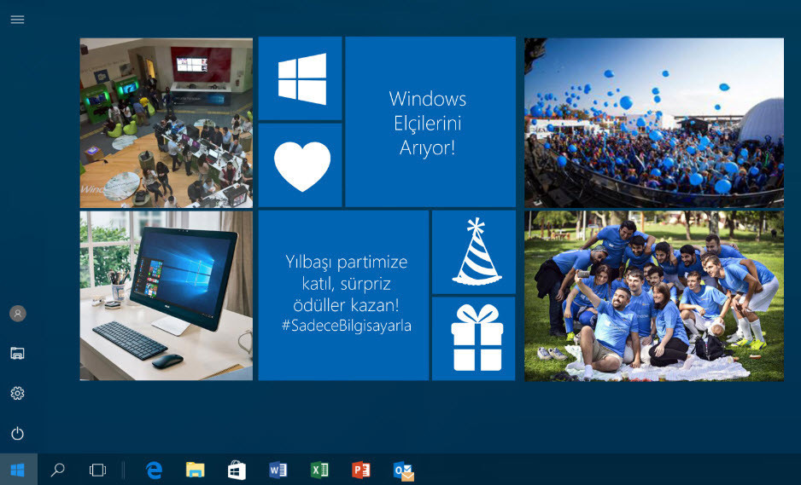The height and width of the screenshot is (485, 801).
Task: Click the Windows logo tile
Action: pos(301,78)
